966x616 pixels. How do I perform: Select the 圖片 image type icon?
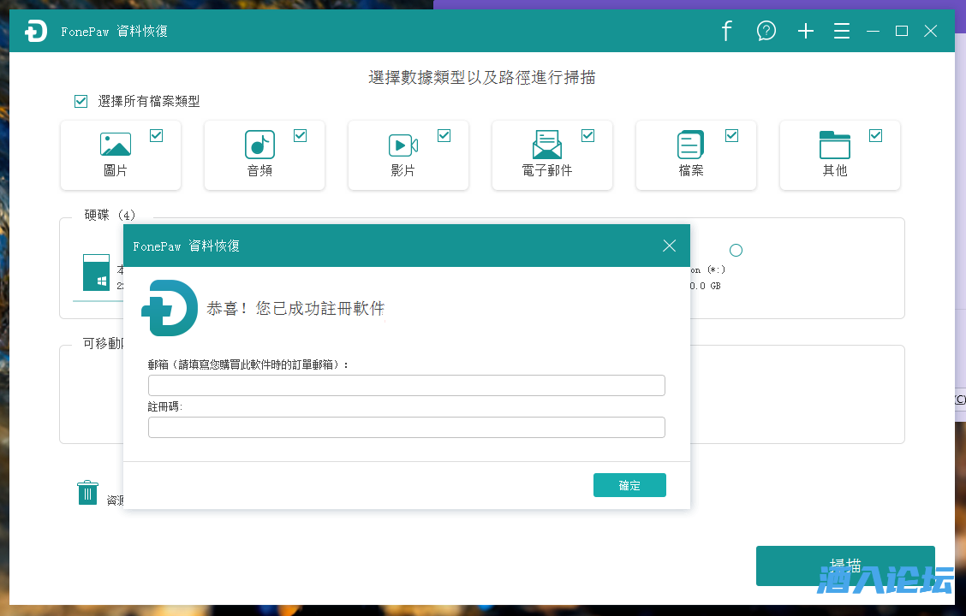(116, 145)
